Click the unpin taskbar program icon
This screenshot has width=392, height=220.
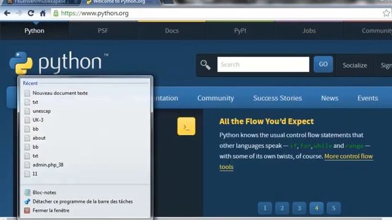pyautogui.click(x=27, y=202)
